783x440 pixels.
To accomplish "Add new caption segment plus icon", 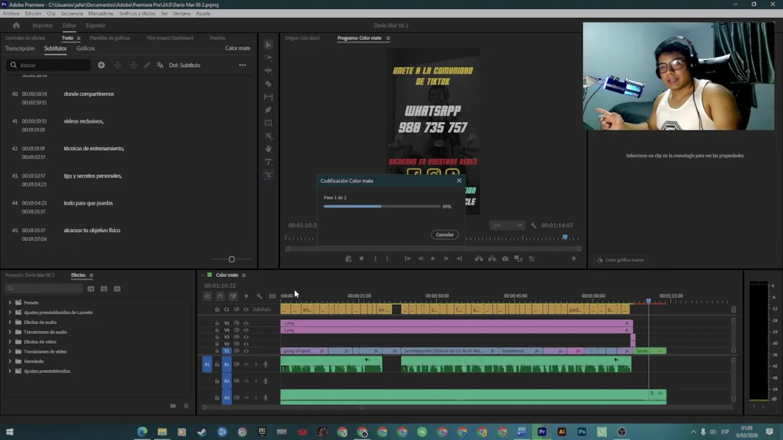I will pos(101,65).
